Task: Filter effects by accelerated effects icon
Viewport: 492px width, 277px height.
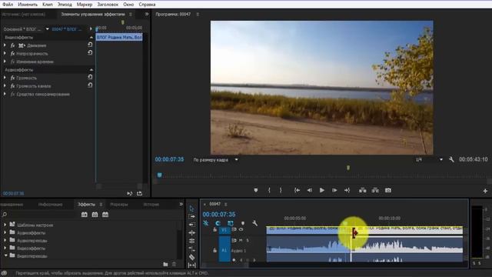Action: [85, 215]
